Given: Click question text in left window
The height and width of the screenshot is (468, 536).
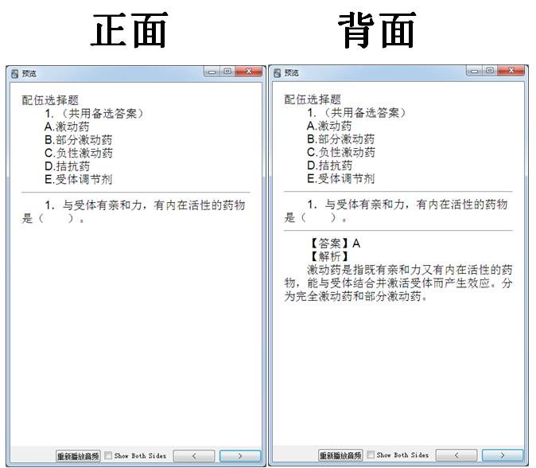Looking at the screenshot, I should click(134, 212).
